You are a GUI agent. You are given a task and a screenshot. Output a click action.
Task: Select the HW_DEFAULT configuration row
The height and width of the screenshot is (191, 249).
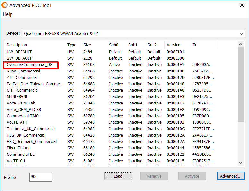19,52
